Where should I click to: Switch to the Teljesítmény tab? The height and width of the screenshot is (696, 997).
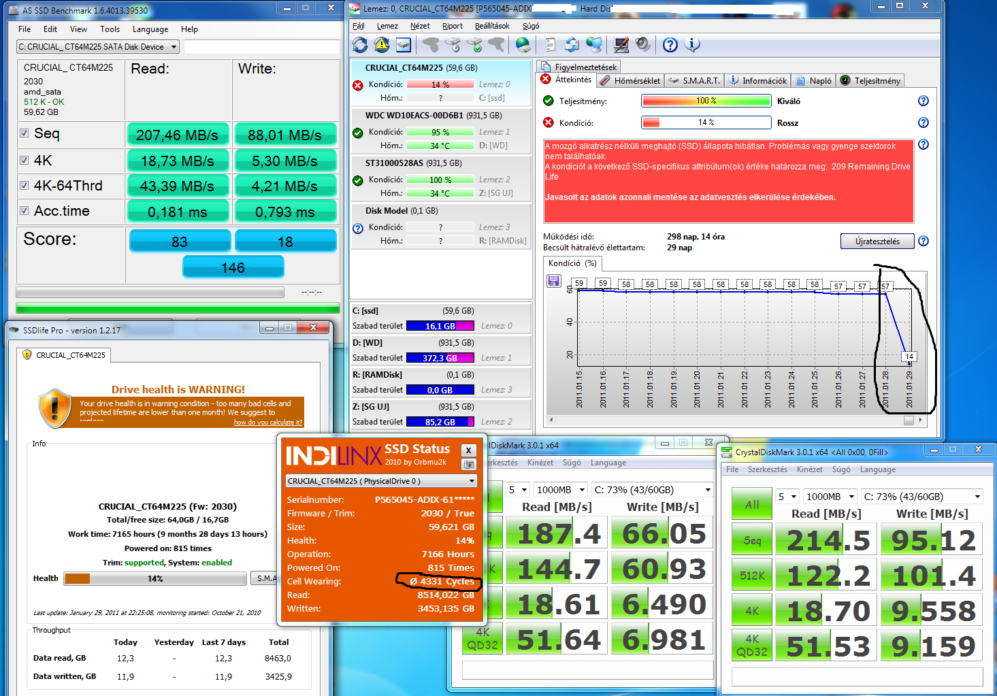870,80
